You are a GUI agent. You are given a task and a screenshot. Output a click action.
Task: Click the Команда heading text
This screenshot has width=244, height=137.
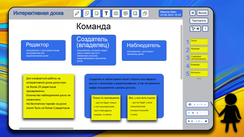[94, 26]
